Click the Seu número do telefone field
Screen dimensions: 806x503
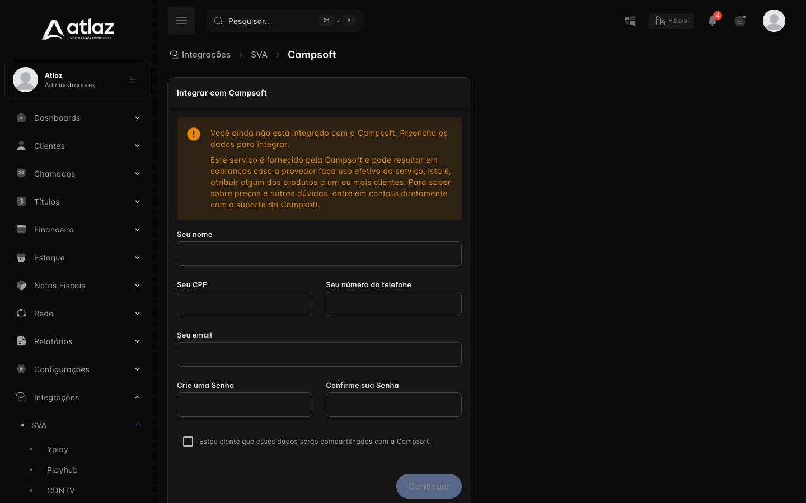pos(393,304)
